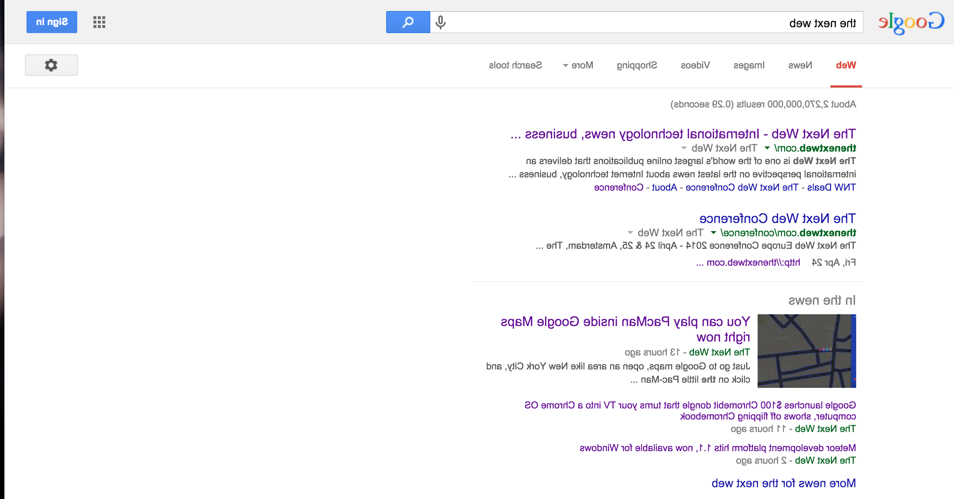Screen dimensions: 954x499
Task: Open green arrow menu beside thenextweb.com/
Action: tap(767, 148)
